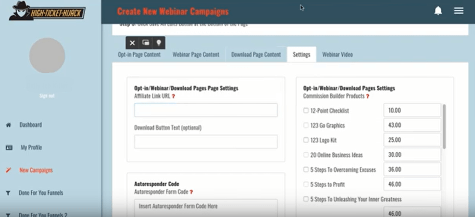This screenshot has height=217, width=475.
Task: Click the My Profile card icon
Action: point(9,147)
